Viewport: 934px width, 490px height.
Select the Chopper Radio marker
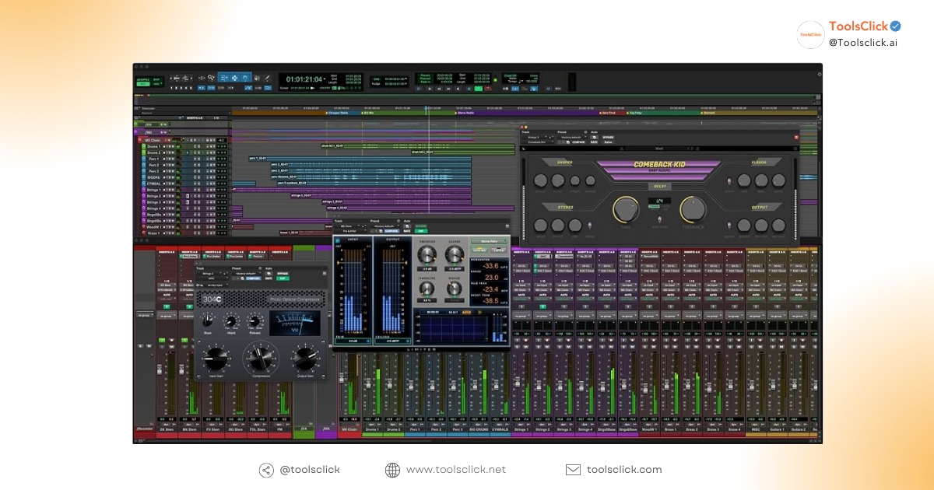point(339,113)
